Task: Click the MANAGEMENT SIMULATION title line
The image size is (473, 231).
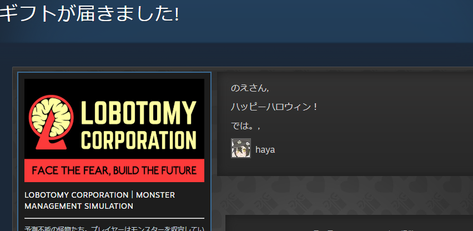Action: (79, 206)
